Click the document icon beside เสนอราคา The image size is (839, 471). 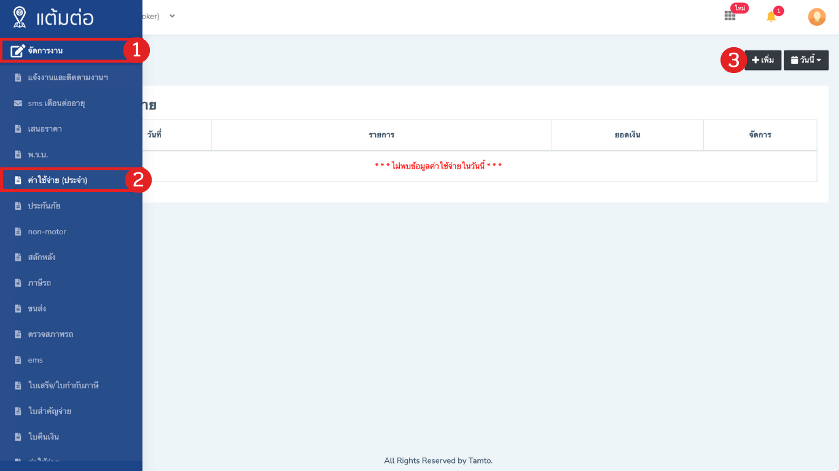click(x=18, y=129)
